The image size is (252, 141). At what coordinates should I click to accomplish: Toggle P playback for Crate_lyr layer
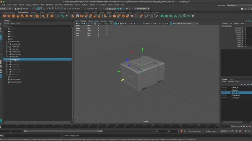point(226,98)
